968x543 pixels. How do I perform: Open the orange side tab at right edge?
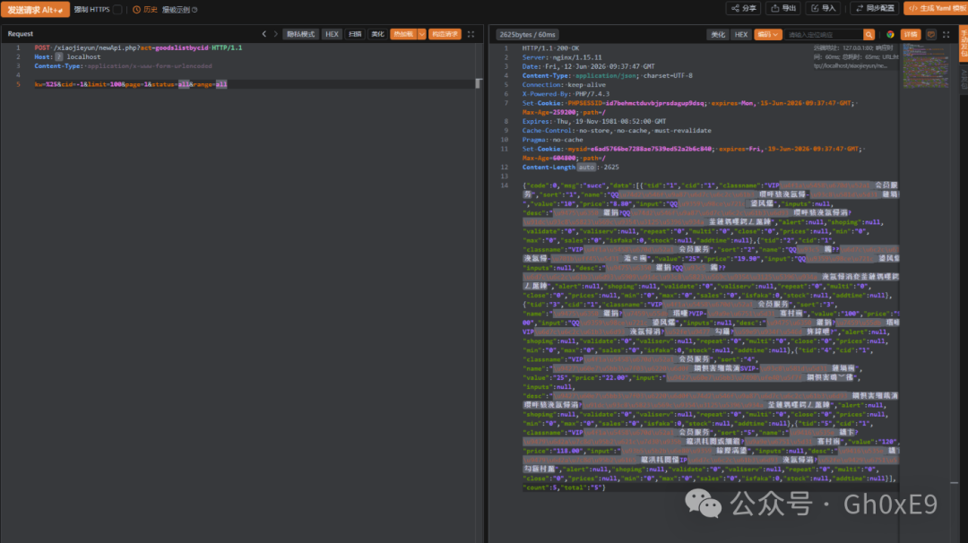coord(963,43)
